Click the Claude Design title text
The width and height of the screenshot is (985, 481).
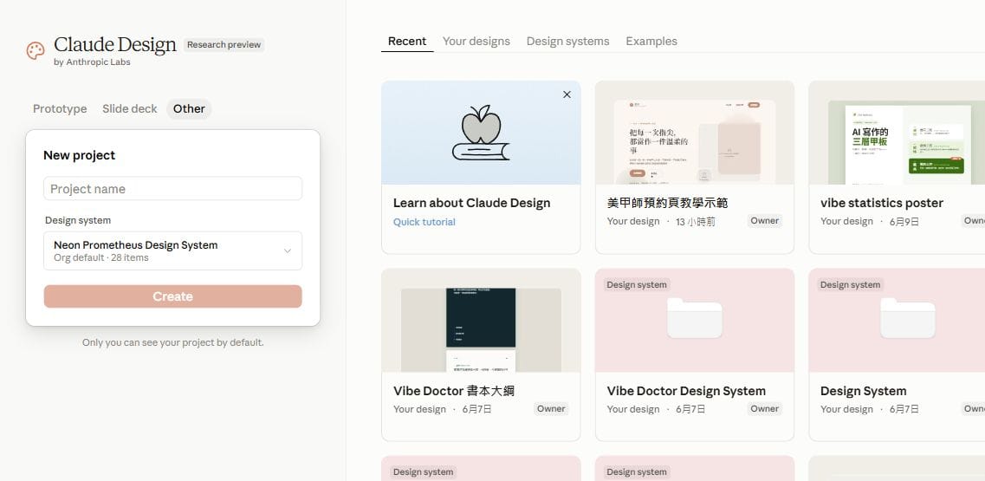tap(115, 45)
